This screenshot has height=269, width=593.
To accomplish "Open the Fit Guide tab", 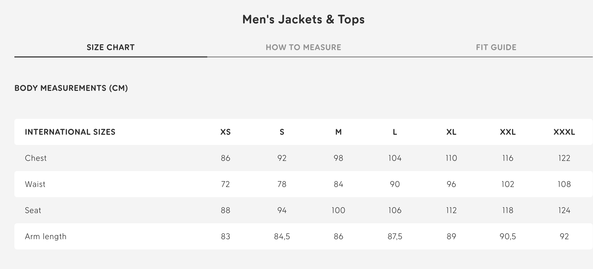I will [x=496, y=47].
